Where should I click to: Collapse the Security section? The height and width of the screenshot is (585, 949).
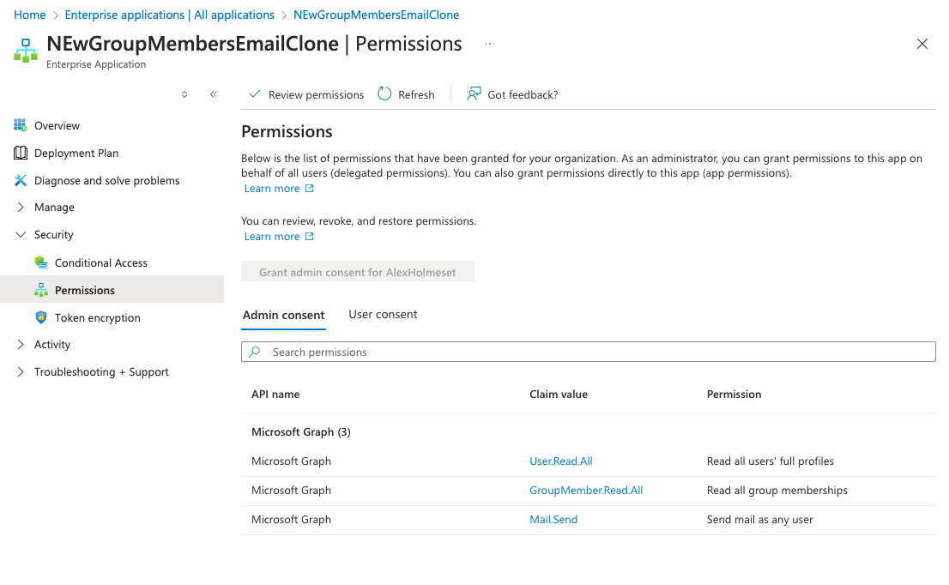tap(21, 235)
